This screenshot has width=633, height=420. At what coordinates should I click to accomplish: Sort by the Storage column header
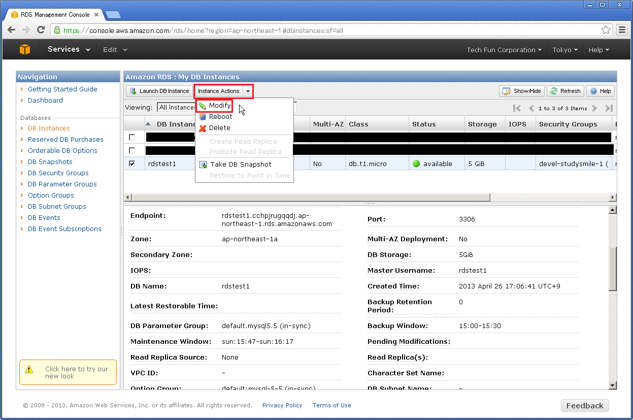485,124
